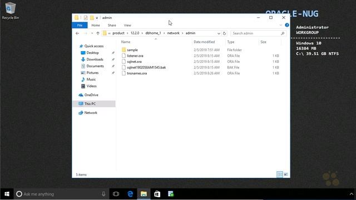Select the tnsnames.ora file
356x200 pixels.
pyautogui.click(x=137, y=73)
